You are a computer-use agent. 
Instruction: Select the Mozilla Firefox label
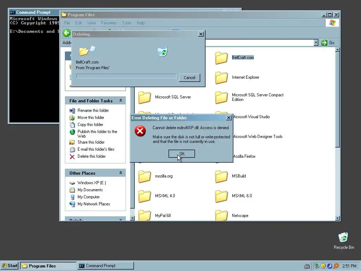point(244,156)
